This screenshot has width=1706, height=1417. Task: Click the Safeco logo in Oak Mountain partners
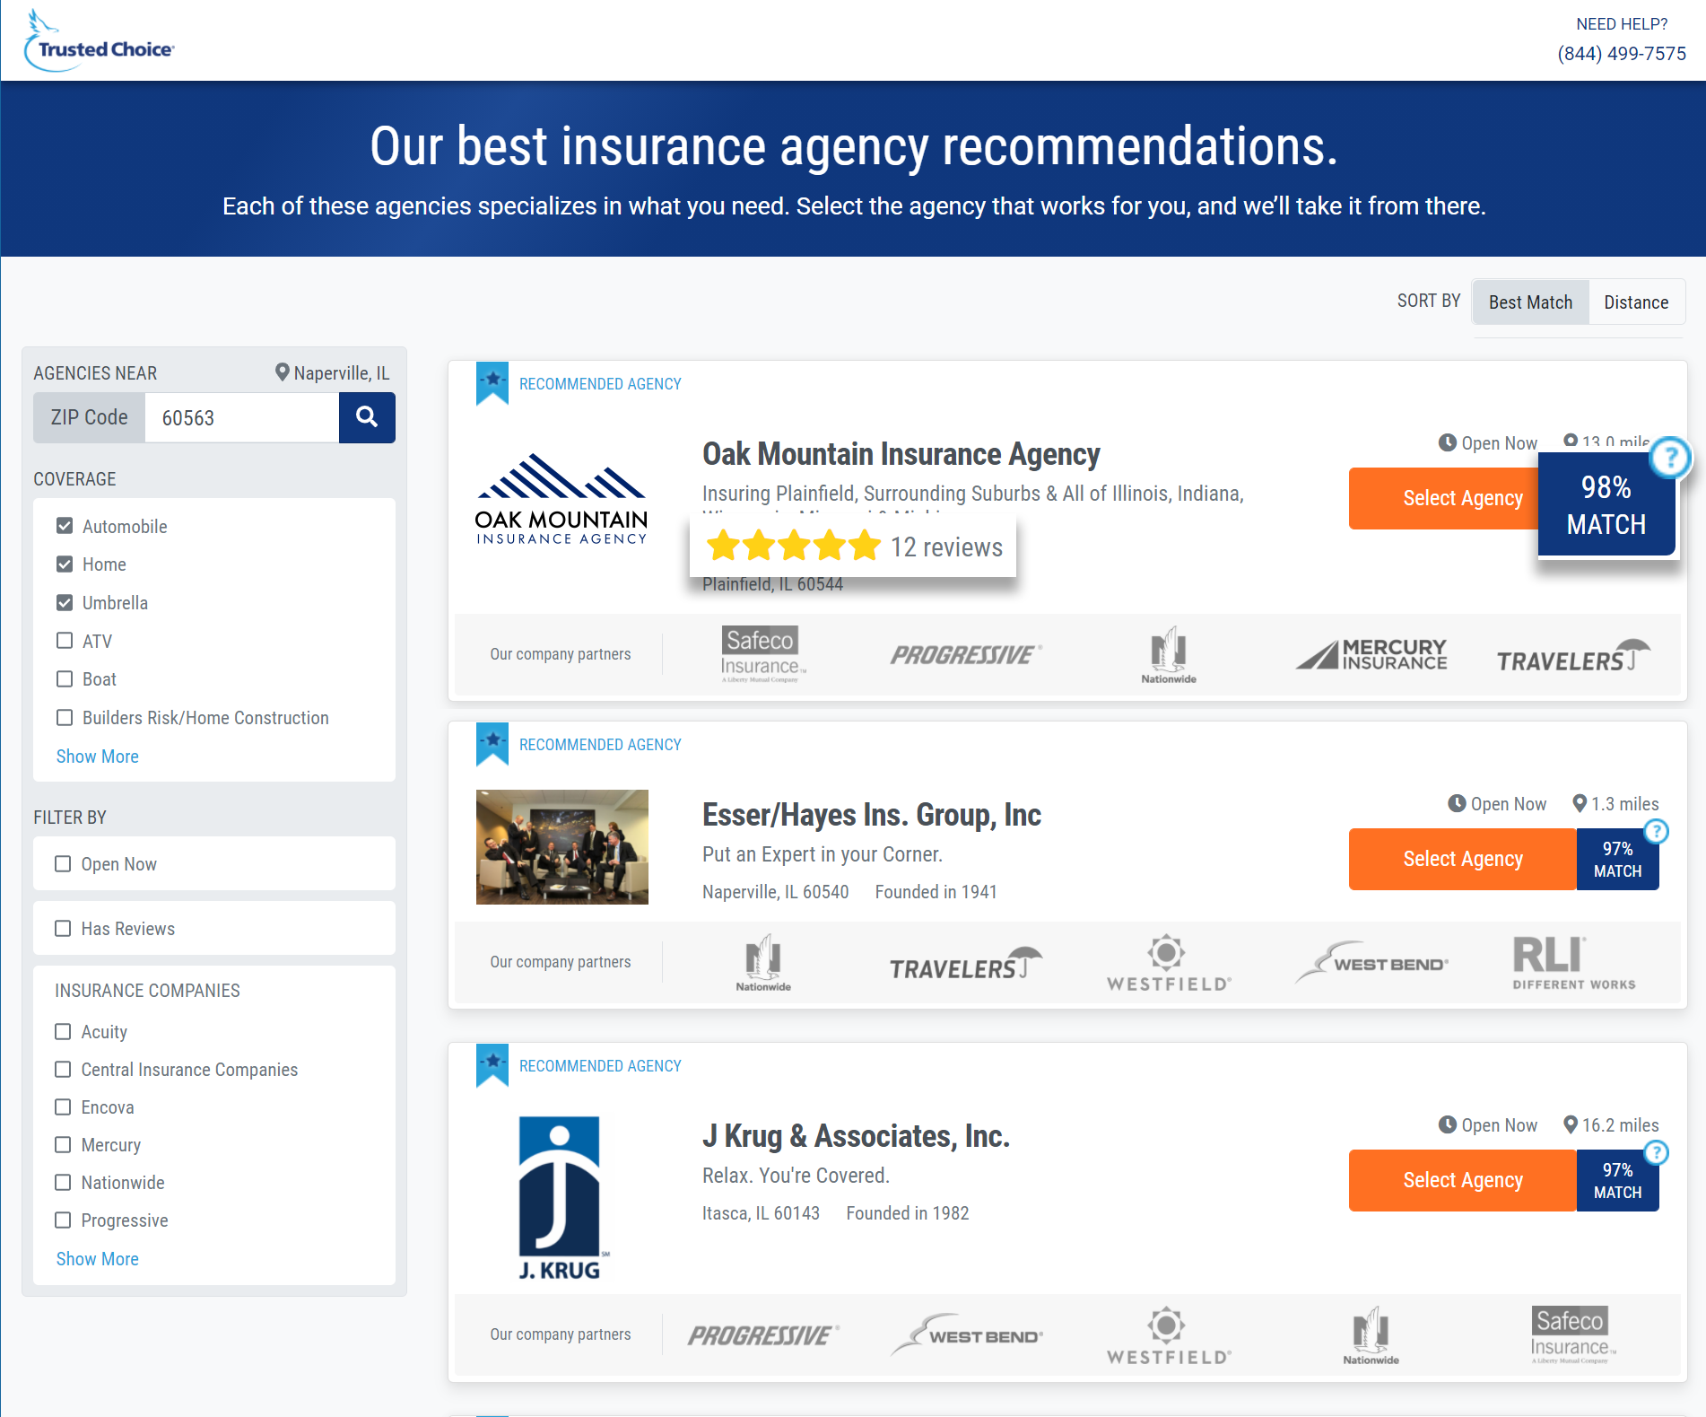point(762,654)
